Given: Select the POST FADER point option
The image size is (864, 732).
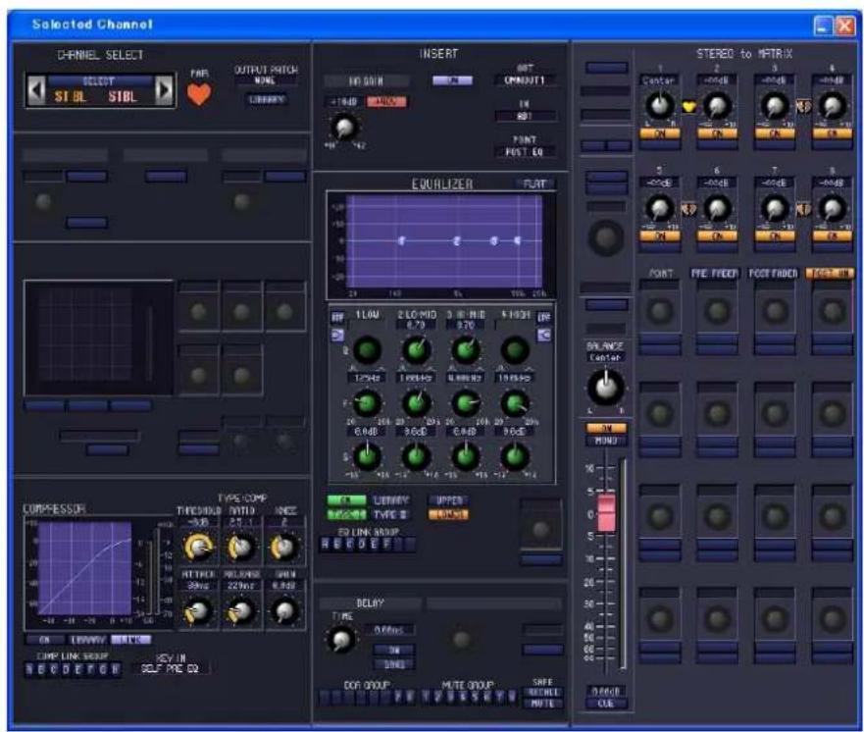Looking at the screenshot, I should point(773,274).
